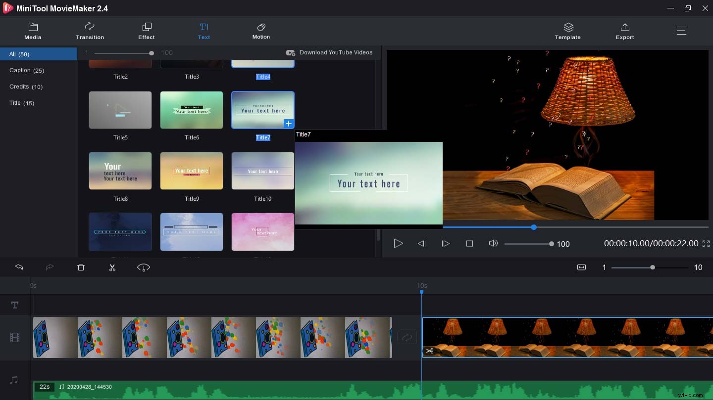Open the Transition panel

[90, 31]
